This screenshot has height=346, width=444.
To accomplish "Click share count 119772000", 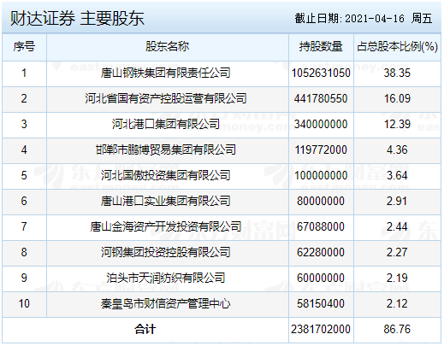I will point(321,150).
